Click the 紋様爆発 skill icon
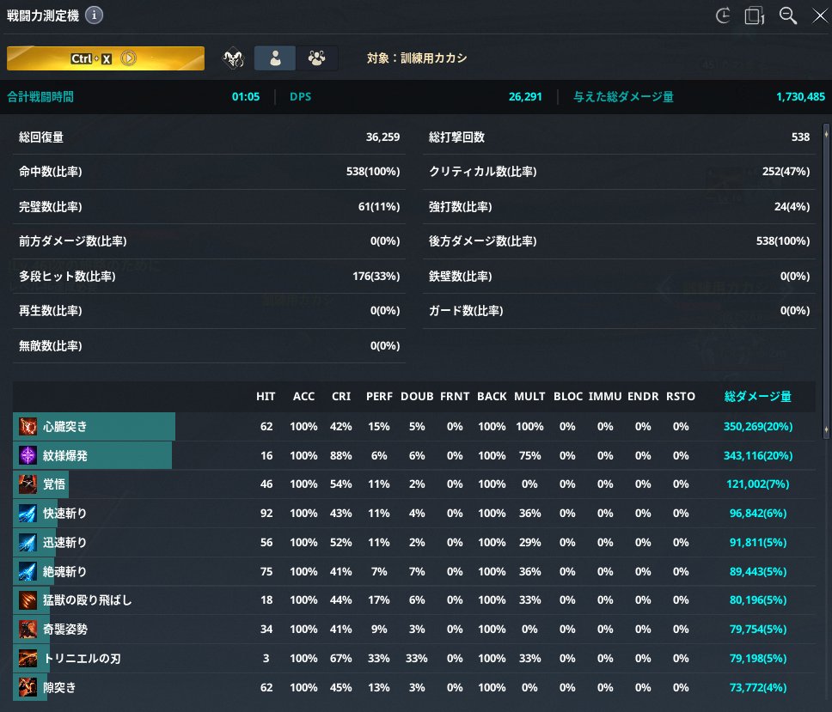832x712 pixels. click(x=28, y=455)
